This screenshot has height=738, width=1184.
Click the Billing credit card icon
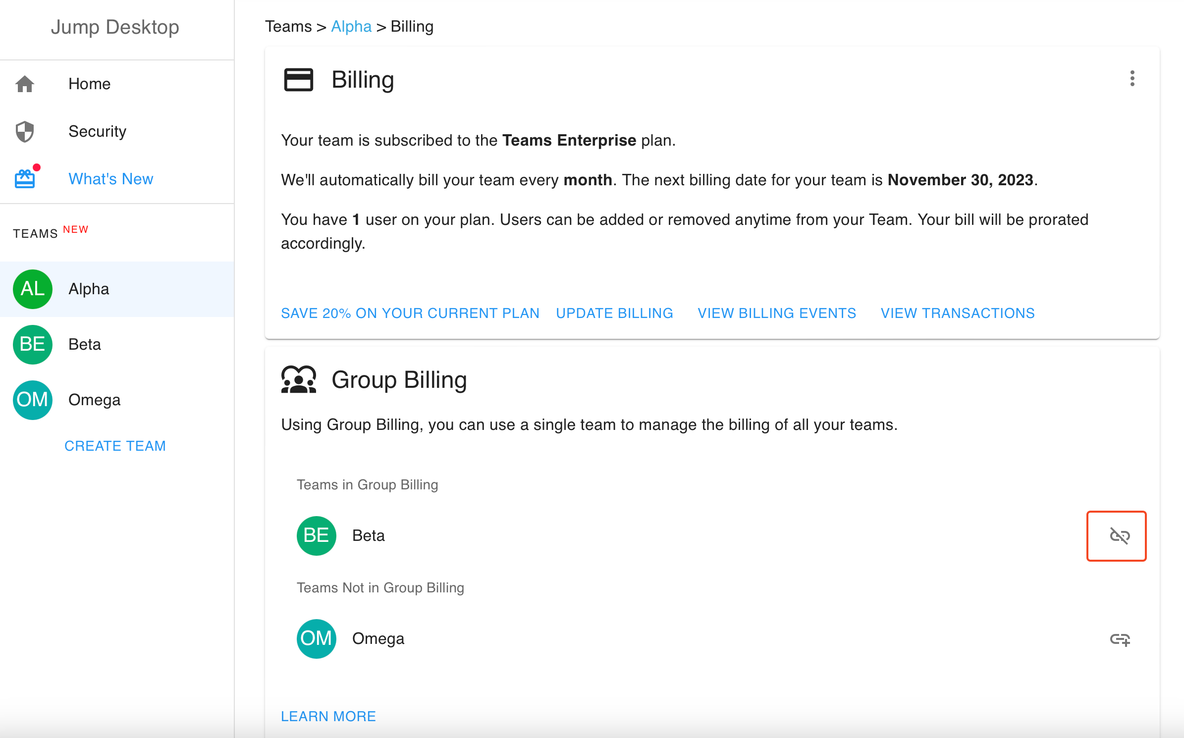298,80
